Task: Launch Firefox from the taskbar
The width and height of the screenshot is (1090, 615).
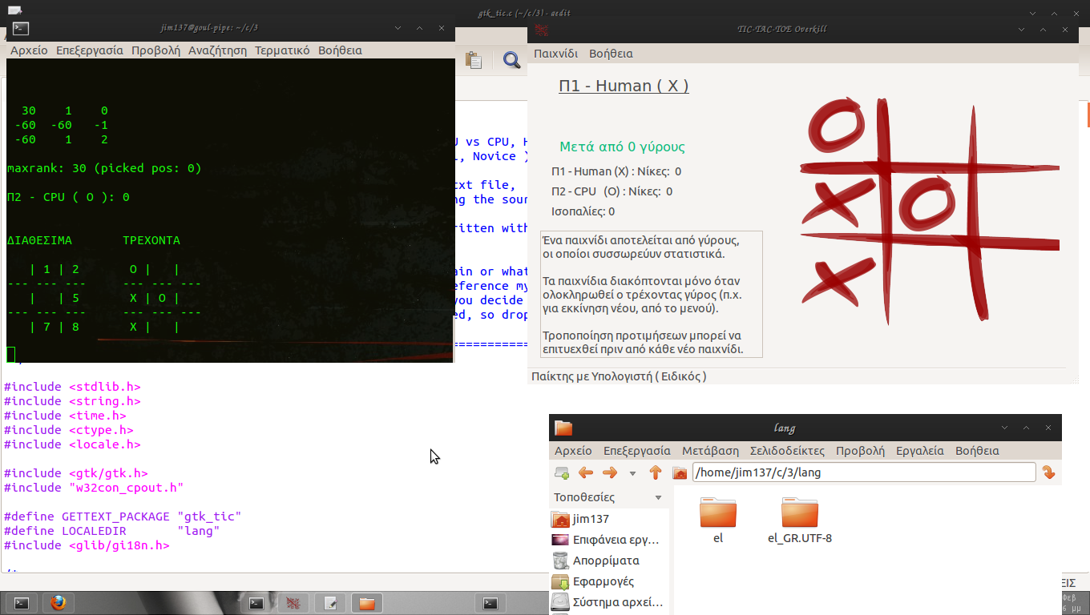Action: coord(58,603)
